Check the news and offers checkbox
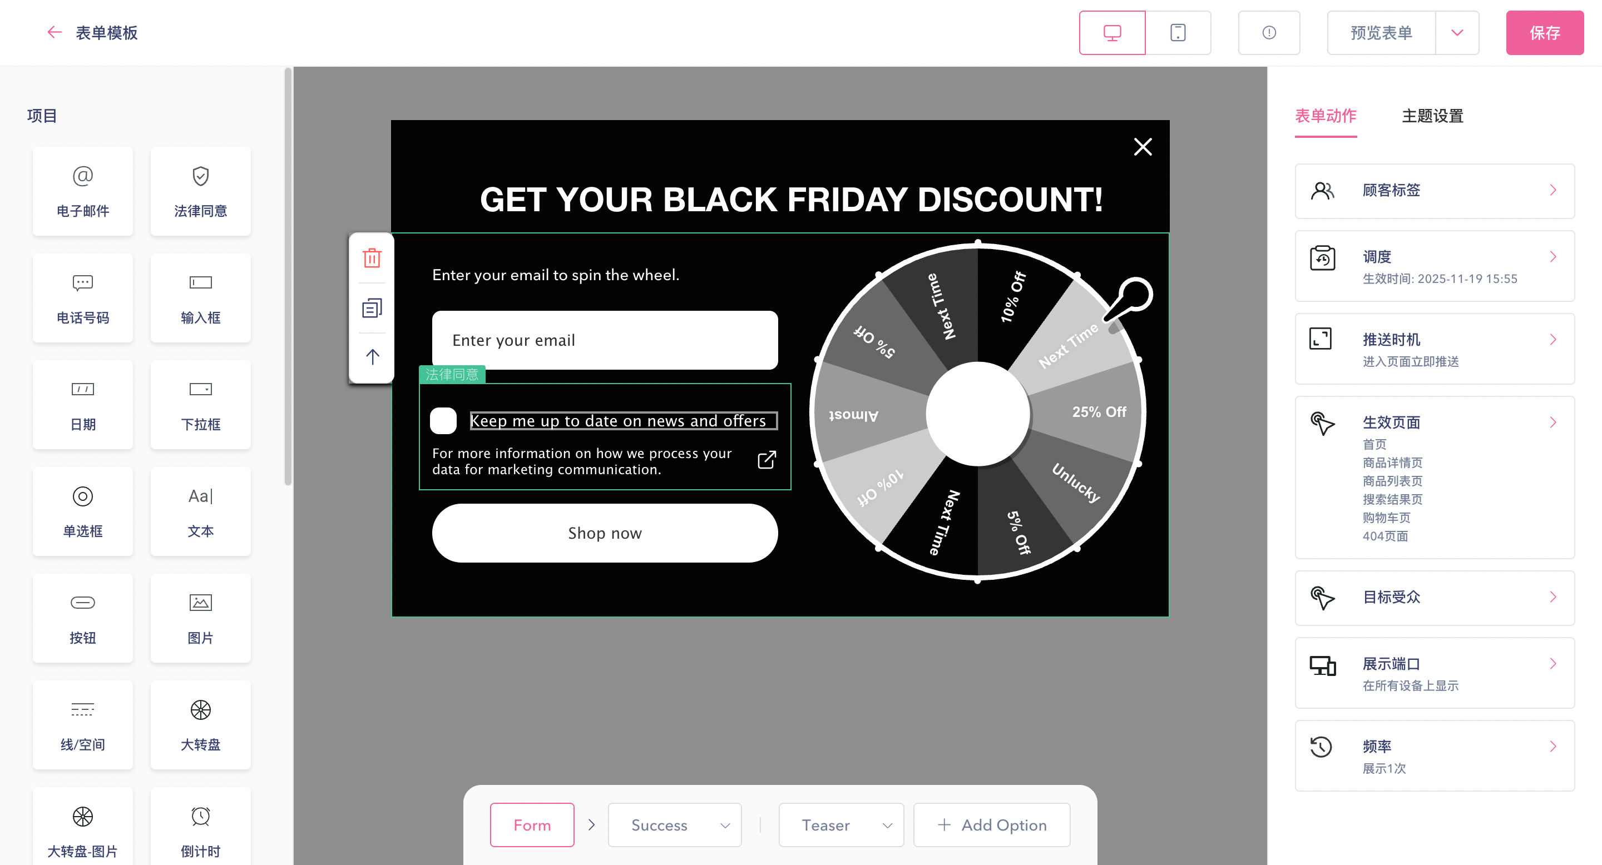Screen dimensions: 1602x865 pyautogui.click(x=443, y=421)
